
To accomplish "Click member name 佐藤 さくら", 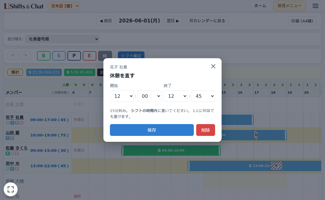I will pyautogui.click(x=17, y=148).
